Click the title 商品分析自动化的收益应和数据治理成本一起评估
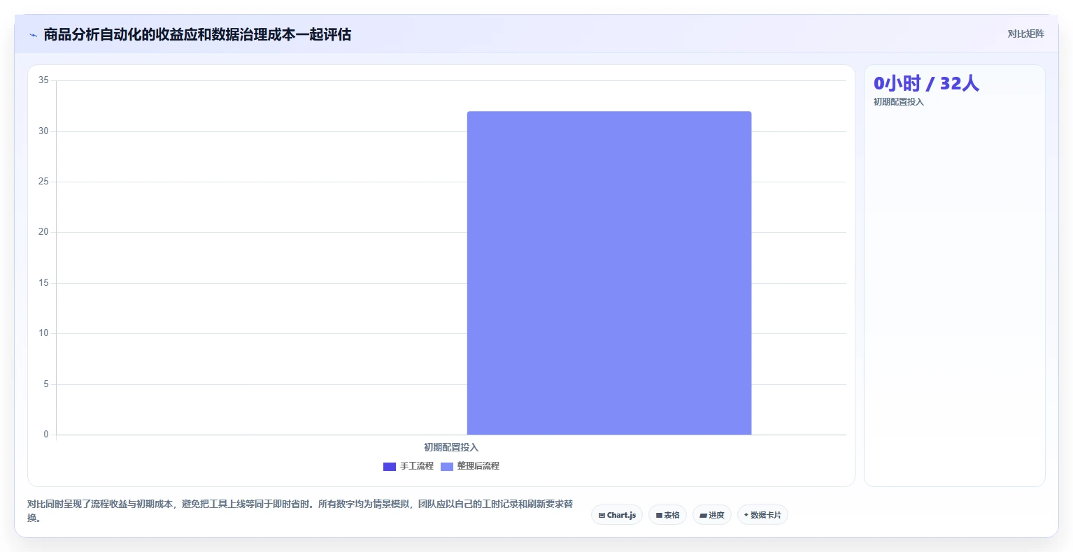This screenshot has width=1073, height=552. tap(197, 34)
